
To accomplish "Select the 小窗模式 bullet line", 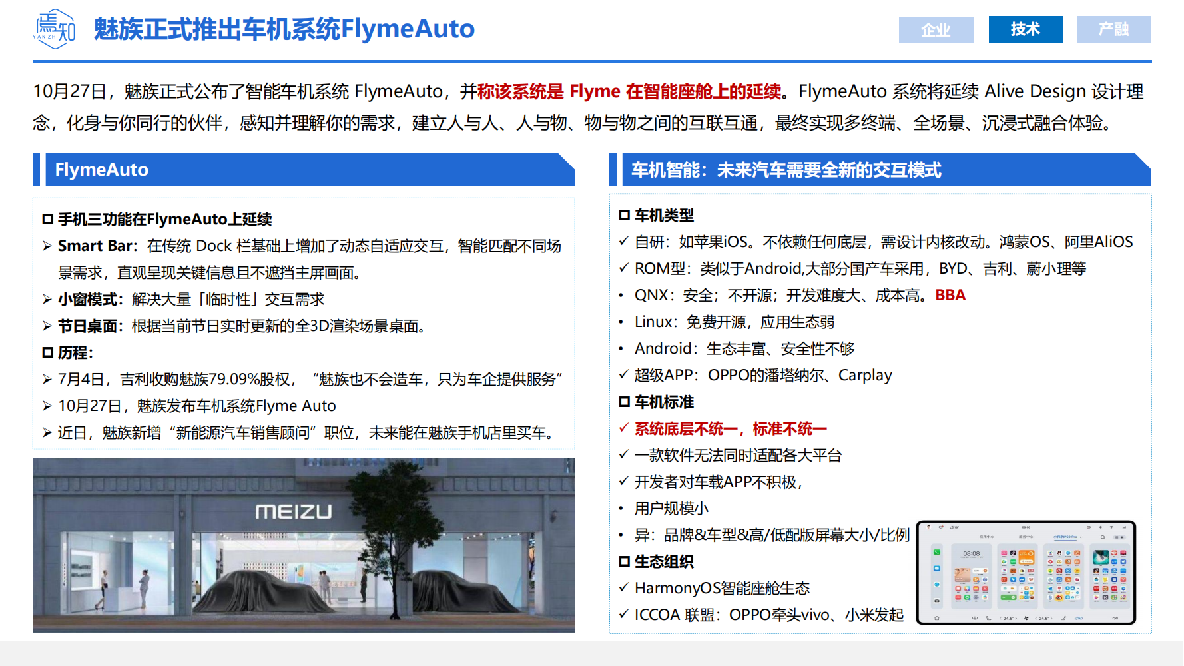I will coord(183,300).
